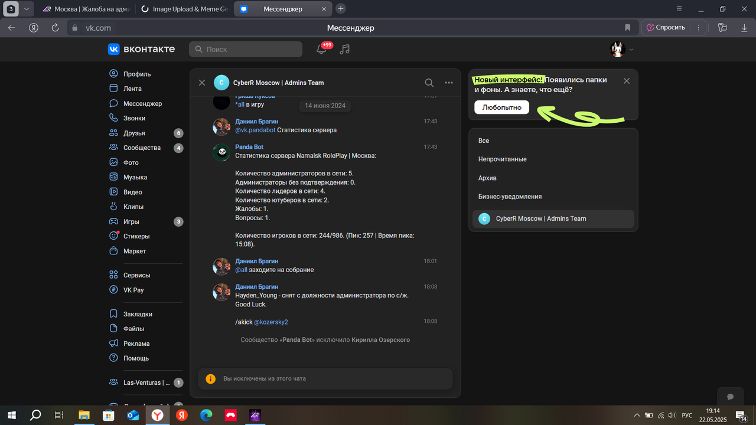Open browser downloads

(x=744, y=28)
